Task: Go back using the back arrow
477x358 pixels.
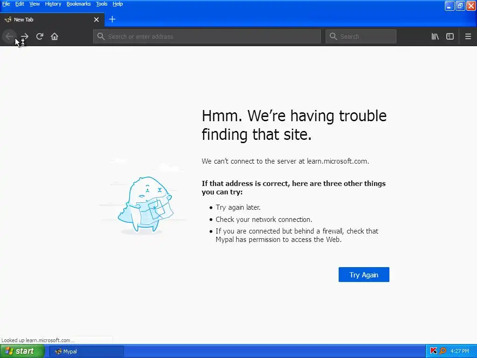Action: pos(9,36)
